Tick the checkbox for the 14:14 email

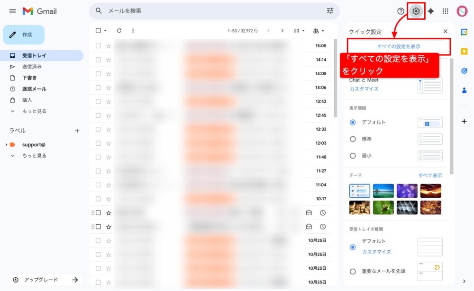tap(98, 60)
